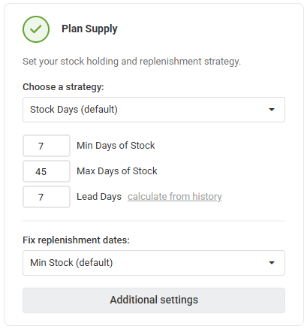The height and width of the screenshot is (329, 307).
Task: Click the stock holding description text
Action: 131,62
